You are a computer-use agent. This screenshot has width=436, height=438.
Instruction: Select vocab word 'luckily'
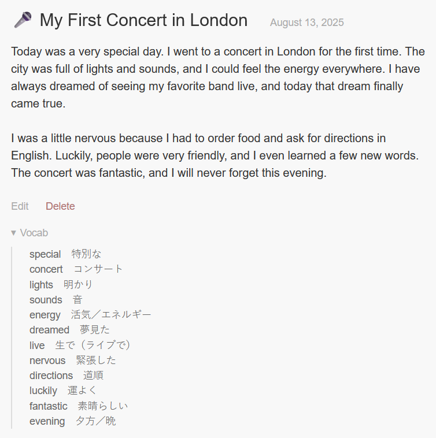pyautogui.click(x=43, y=391)
